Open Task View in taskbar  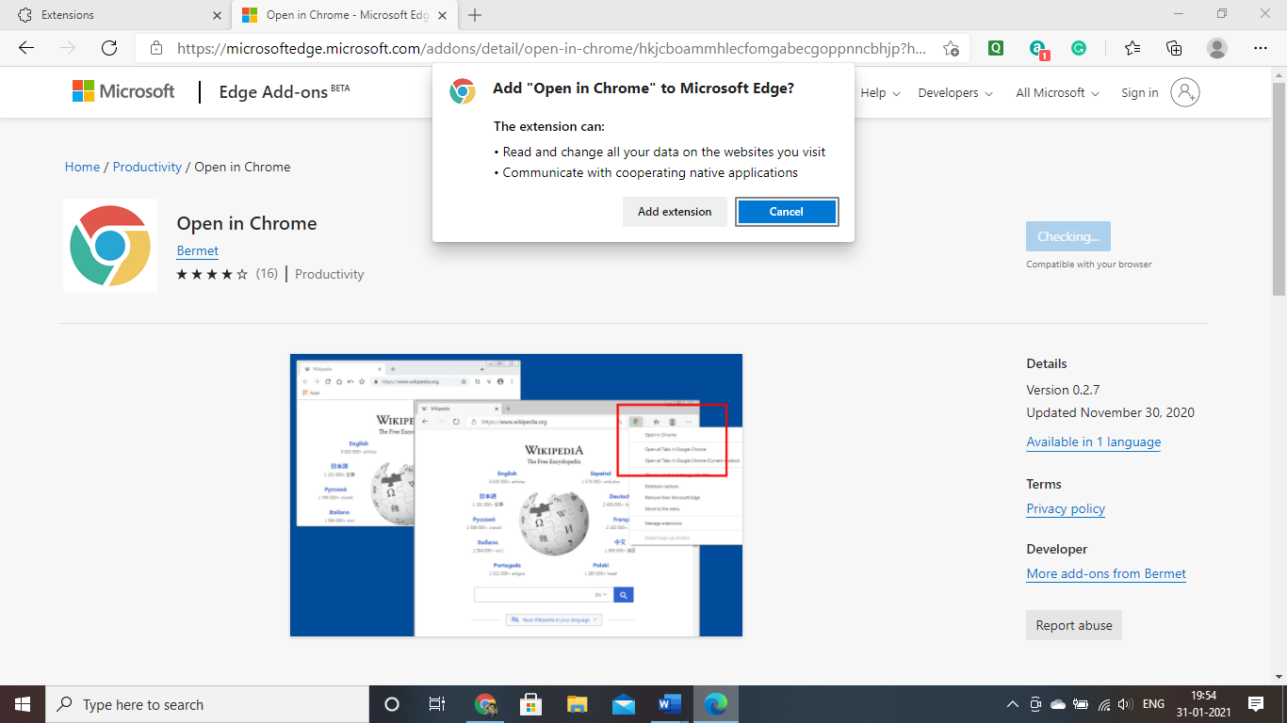pos(437,704)
